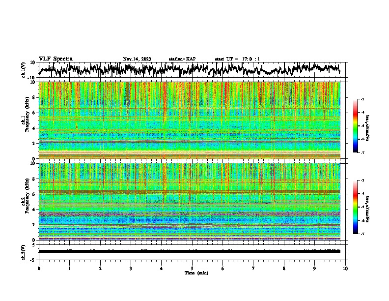The height and width of the screenshot is (301, 389).
Task: Click the '1' tick on the Time axis
Action: pyautogui.click(x=69, y=269)
